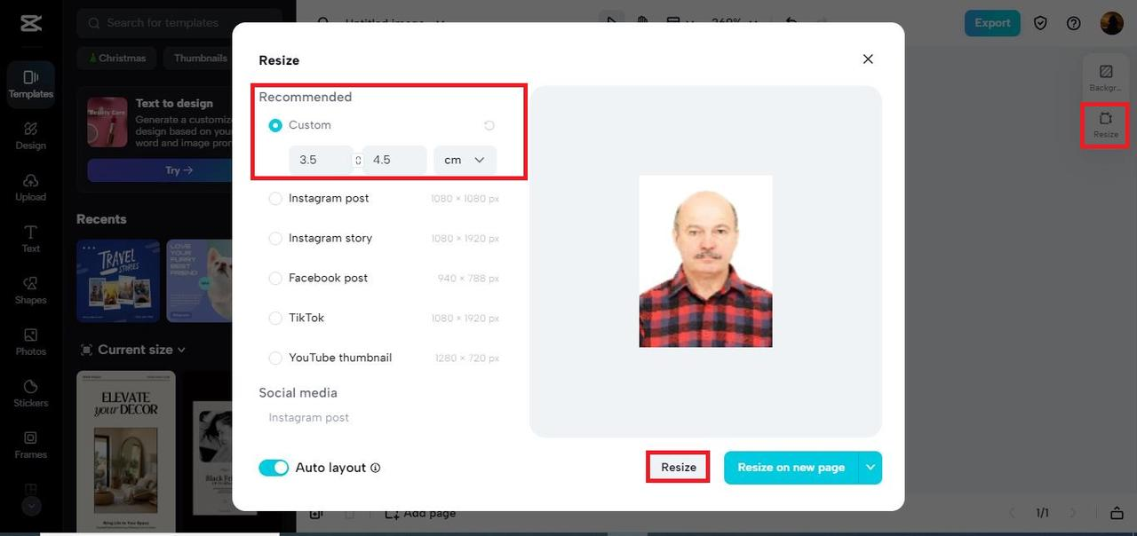Open the cm unit dropdown
Viewport: 1137px width, 536px height.
click(x=465, y=160)
